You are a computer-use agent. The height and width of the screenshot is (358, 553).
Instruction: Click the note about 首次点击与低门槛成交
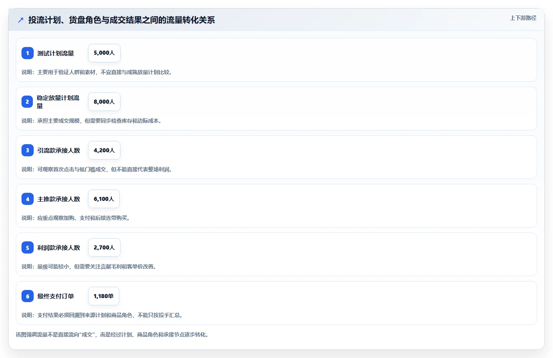(x=97, y=169)
